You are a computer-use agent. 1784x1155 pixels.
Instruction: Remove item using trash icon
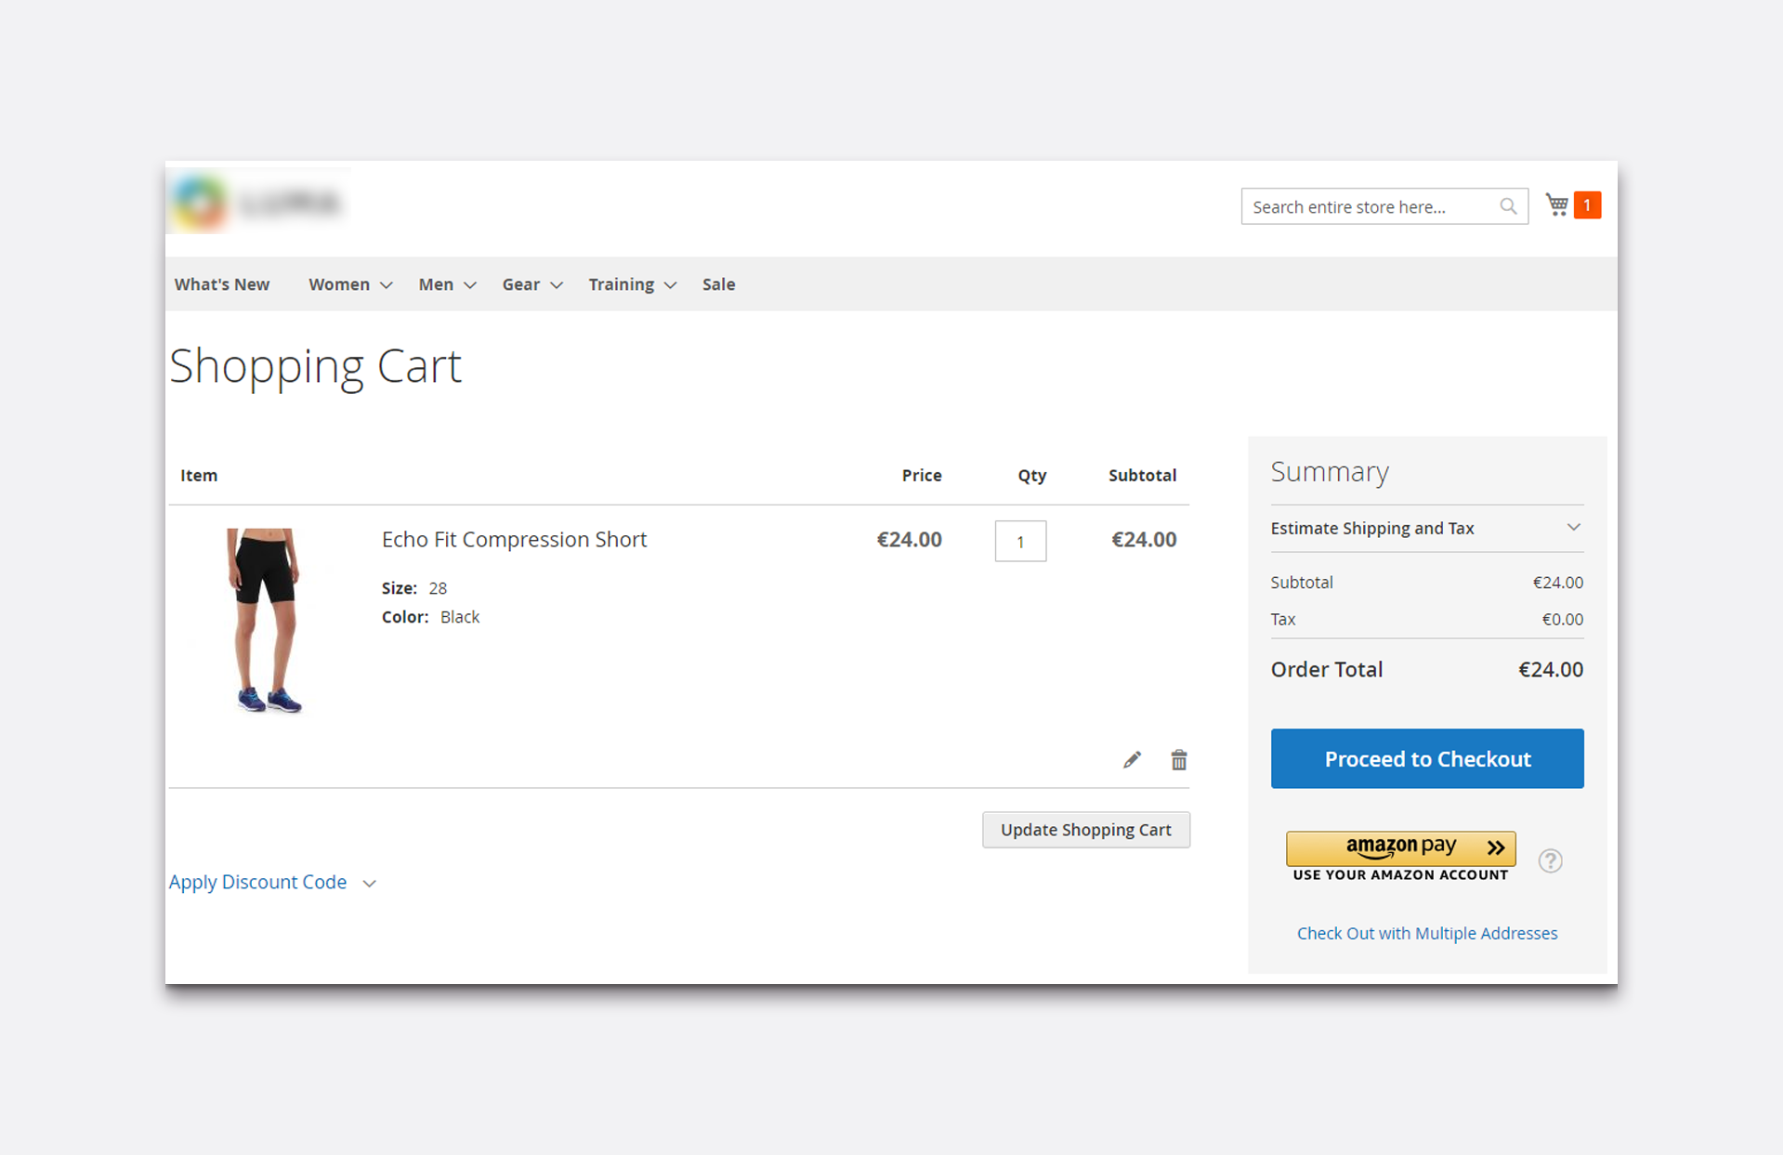[x=1178, y=760]
